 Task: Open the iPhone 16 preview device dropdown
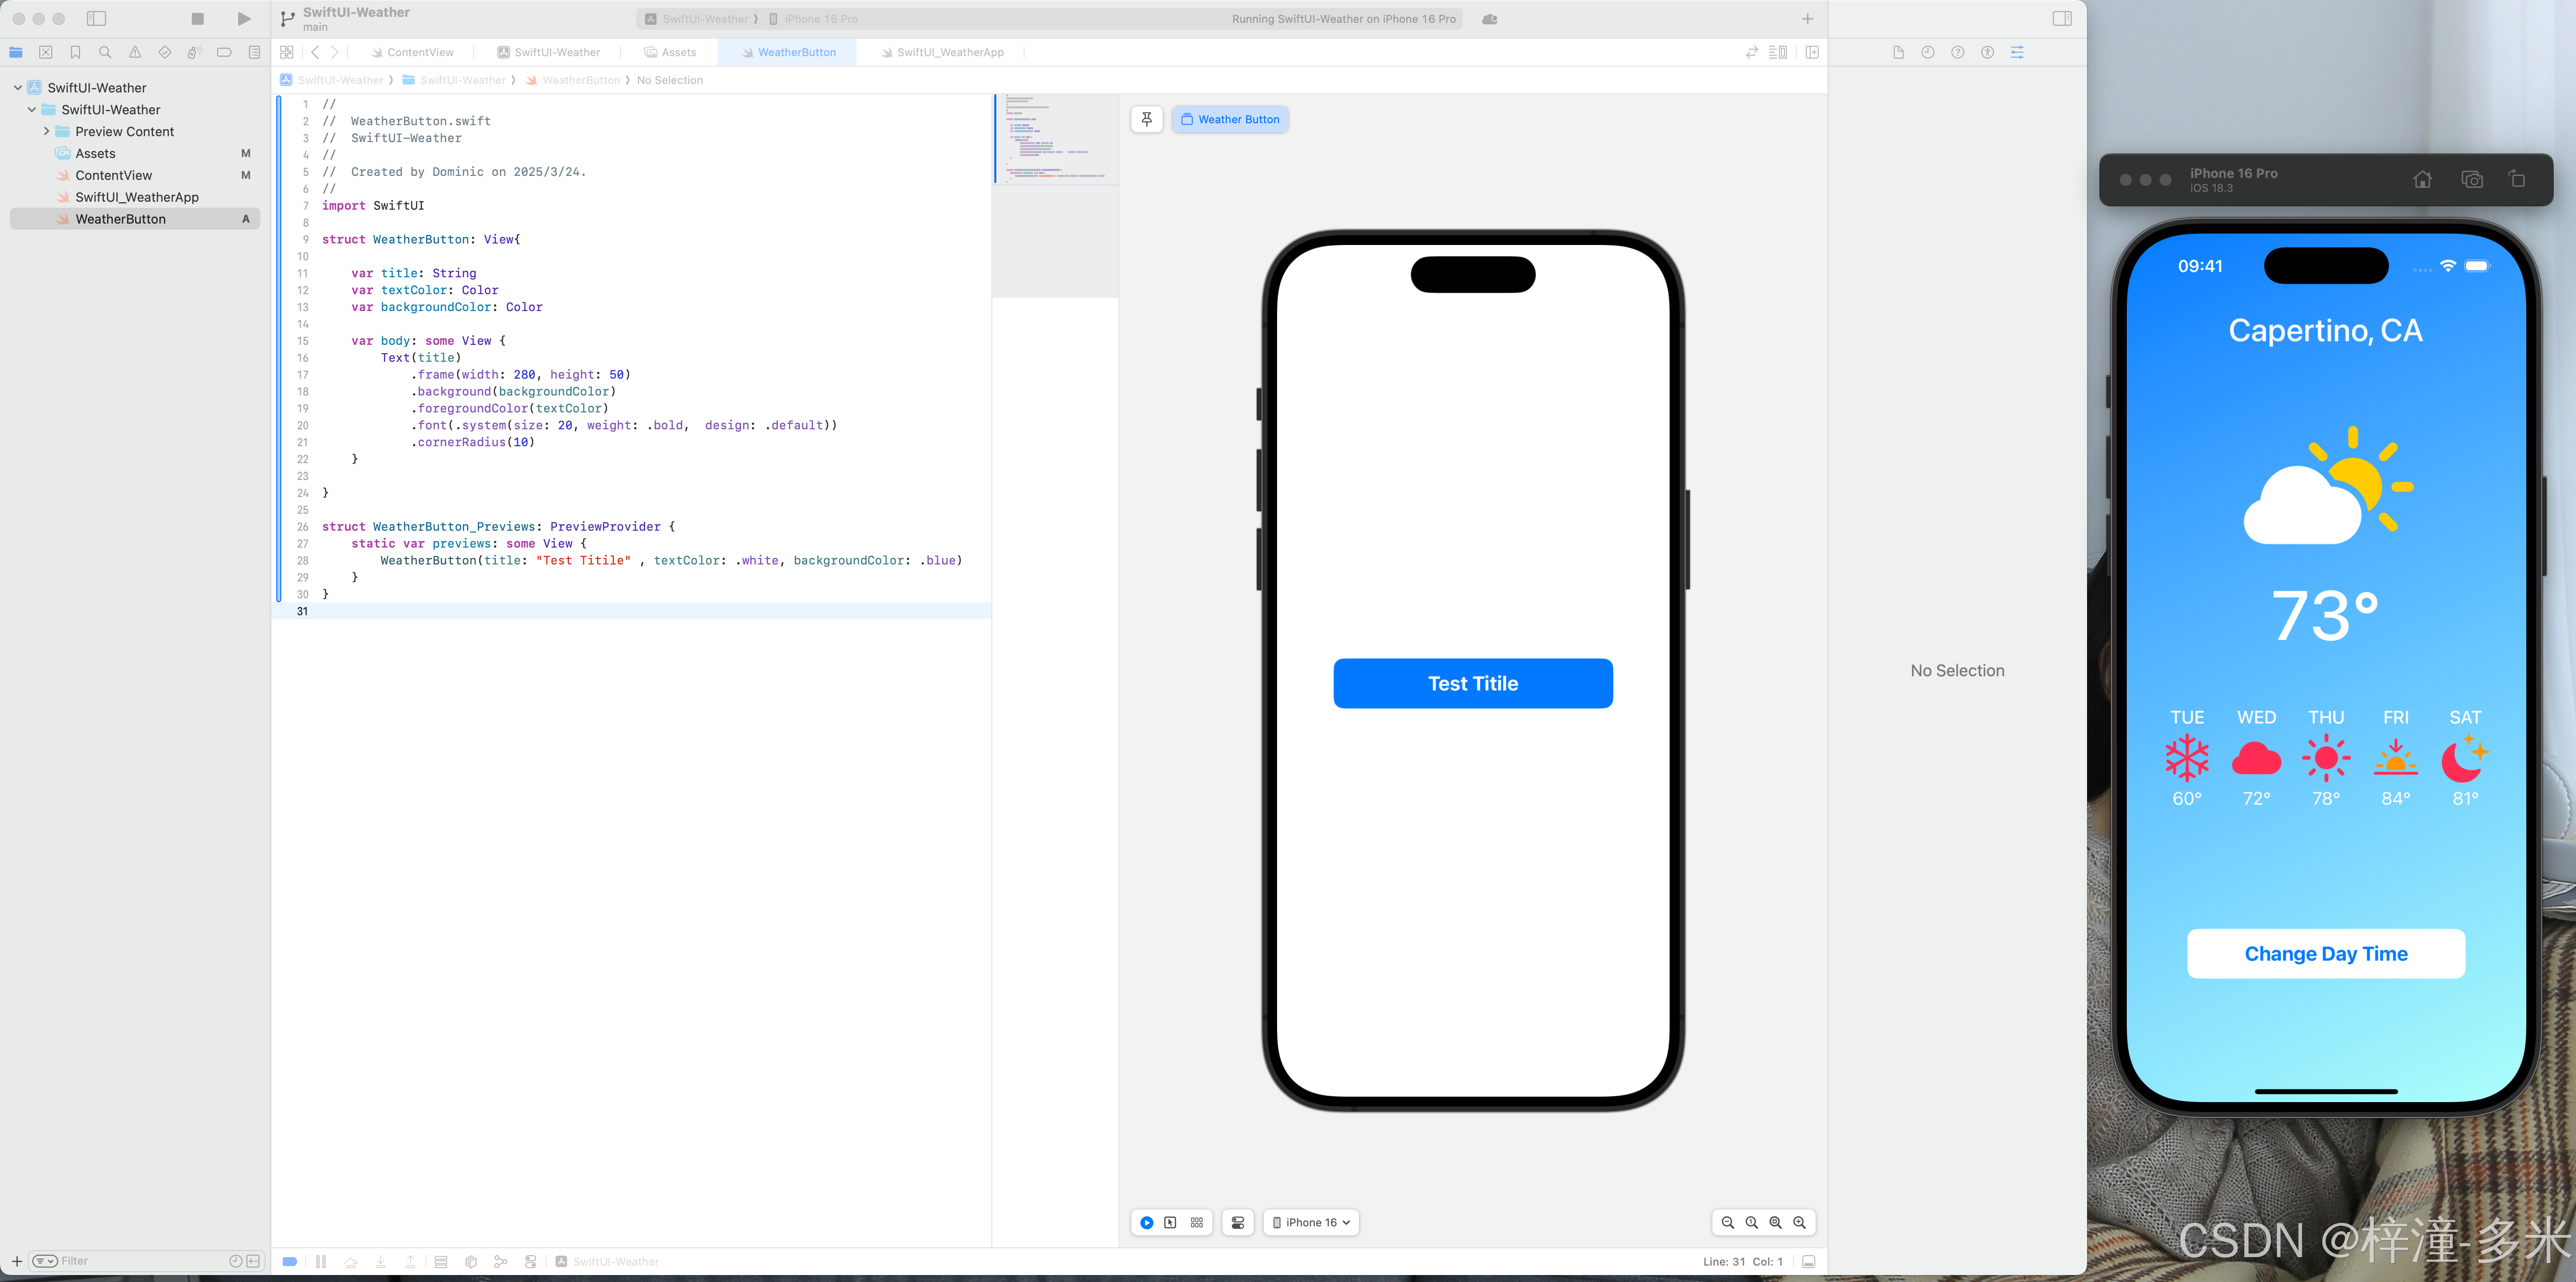[1310, 1222]
